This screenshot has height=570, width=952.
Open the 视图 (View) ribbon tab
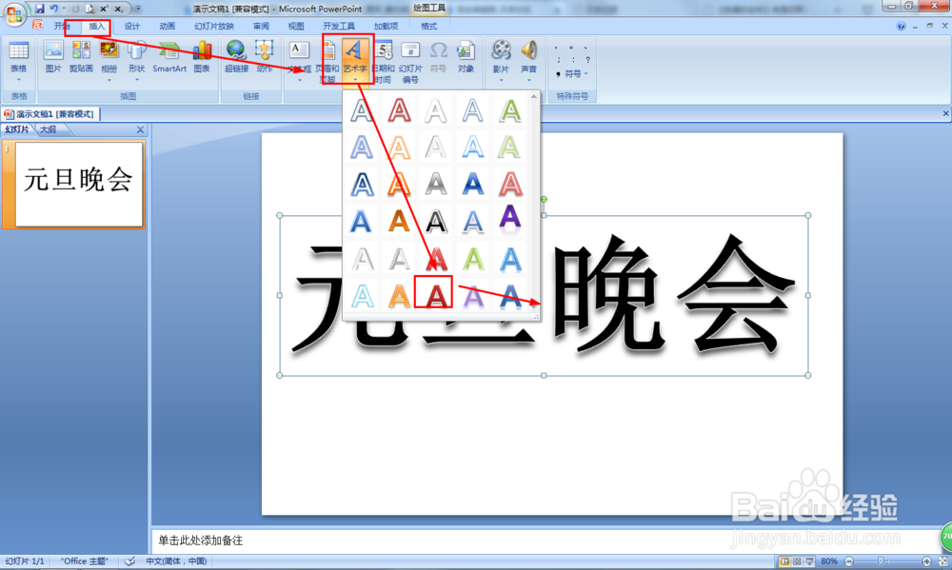296,26
